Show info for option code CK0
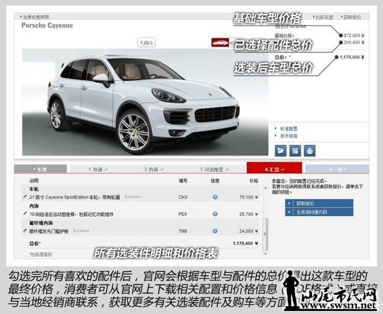This screenshot has height=314, width=383. pyautogui.click(x=215, y=197)
